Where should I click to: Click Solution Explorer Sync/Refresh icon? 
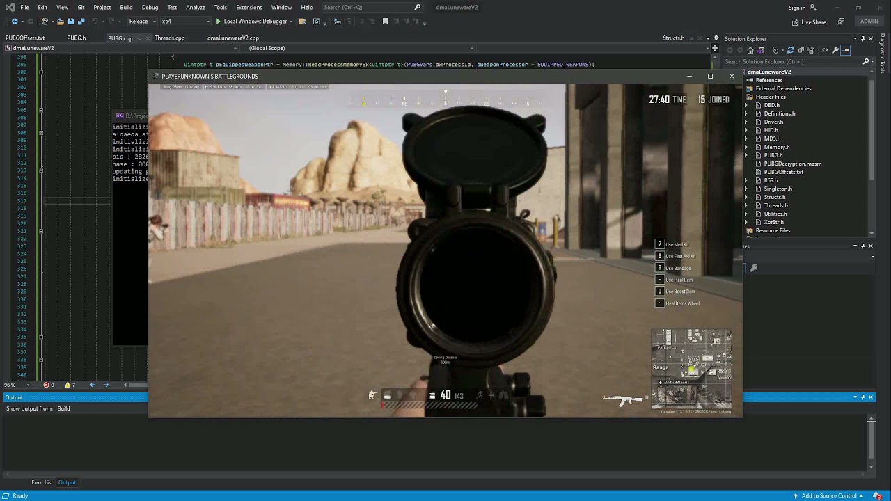(x=790, y=50)
